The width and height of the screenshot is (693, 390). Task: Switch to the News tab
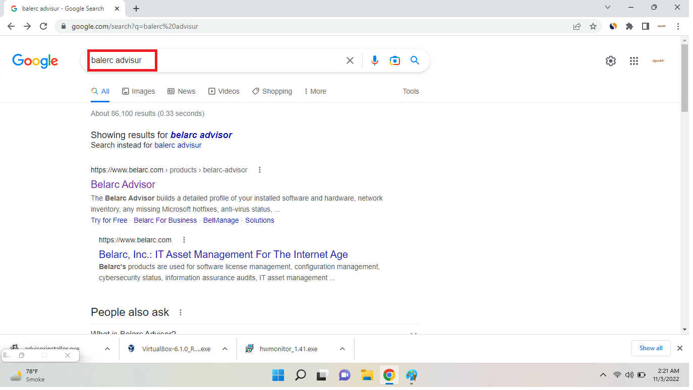[x=182, y=91]
